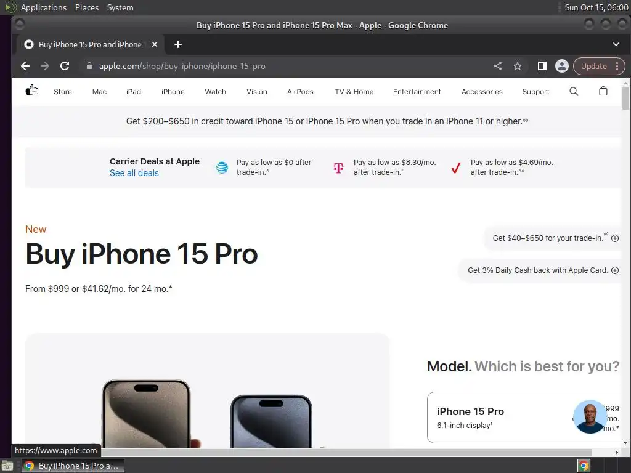Toggle Chrome's side panel icon

click(542, 66)
